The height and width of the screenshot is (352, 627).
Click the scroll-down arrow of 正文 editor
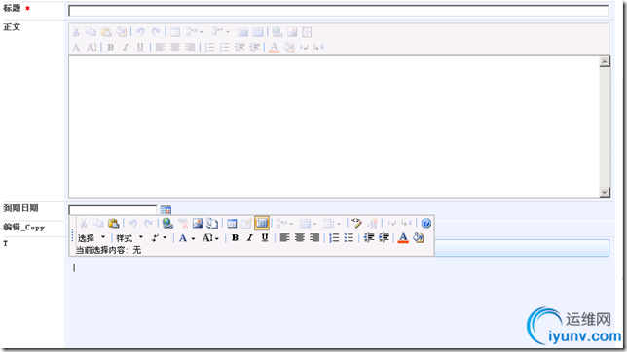[605, 193]
